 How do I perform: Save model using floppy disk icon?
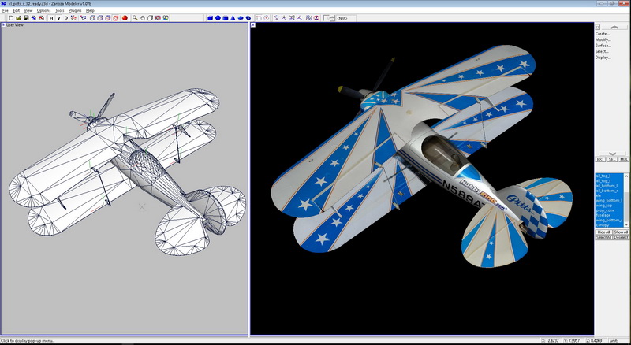(26, 18)
